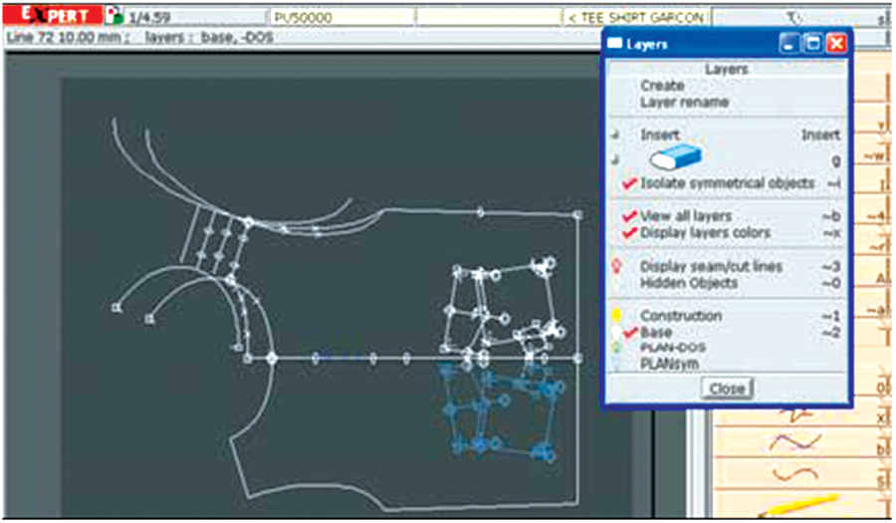896x523 pixels.
Task: Toggle visibility of the Base layer
Action: click(655, 332)
